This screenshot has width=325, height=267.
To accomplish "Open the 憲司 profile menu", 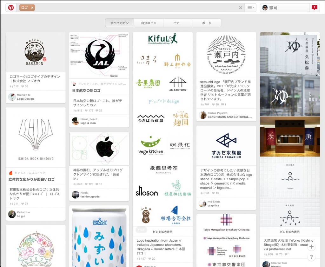I will (285, 8).
